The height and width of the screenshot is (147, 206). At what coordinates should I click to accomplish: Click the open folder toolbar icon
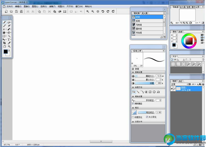[11, 11]
